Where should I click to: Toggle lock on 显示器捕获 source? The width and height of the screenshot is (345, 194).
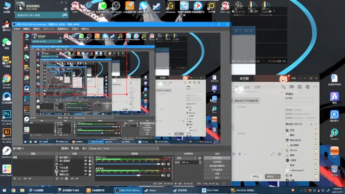pyautogui.click(x=90, y=160)
